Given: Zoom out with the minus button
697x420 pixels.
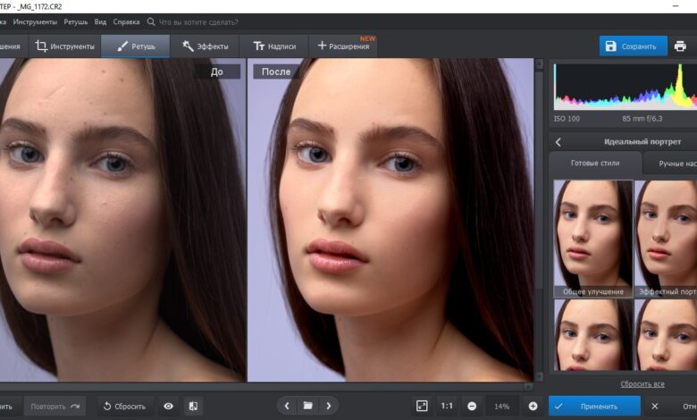Looking at the screenshot, I should 472,406.
